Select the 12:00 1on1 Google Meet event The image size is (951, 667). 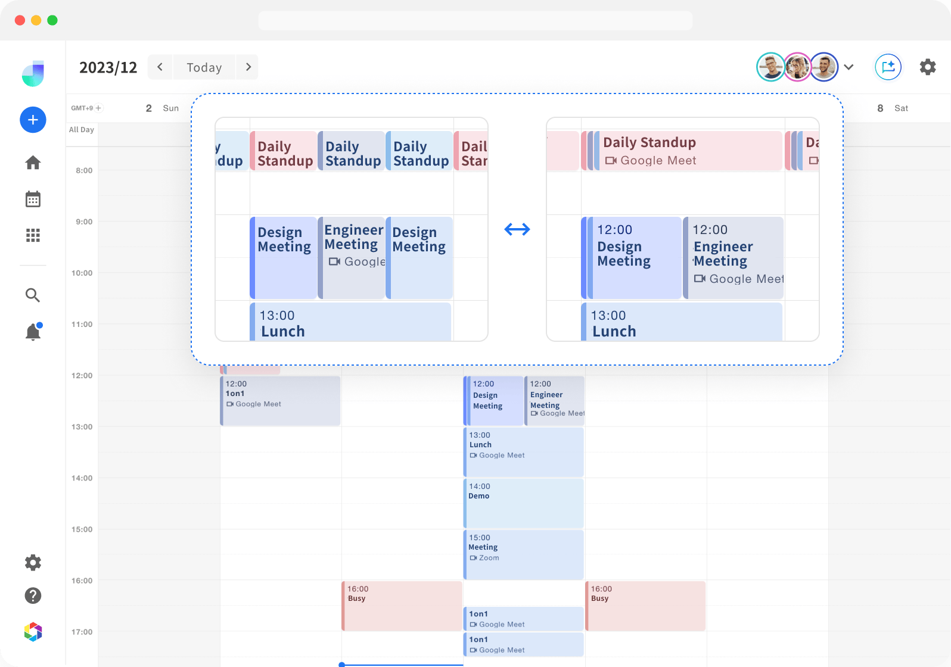click(x=280, y=400)
